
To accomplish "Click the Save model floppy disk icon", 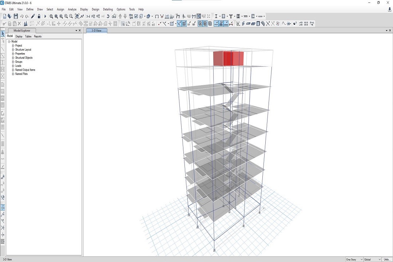I will pyautogui.click(x=16, y=16).
